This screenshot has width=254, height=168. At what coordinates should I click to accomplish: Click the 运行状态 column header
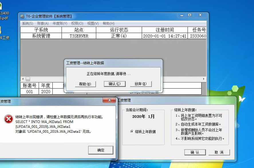[x=119, y=30]
